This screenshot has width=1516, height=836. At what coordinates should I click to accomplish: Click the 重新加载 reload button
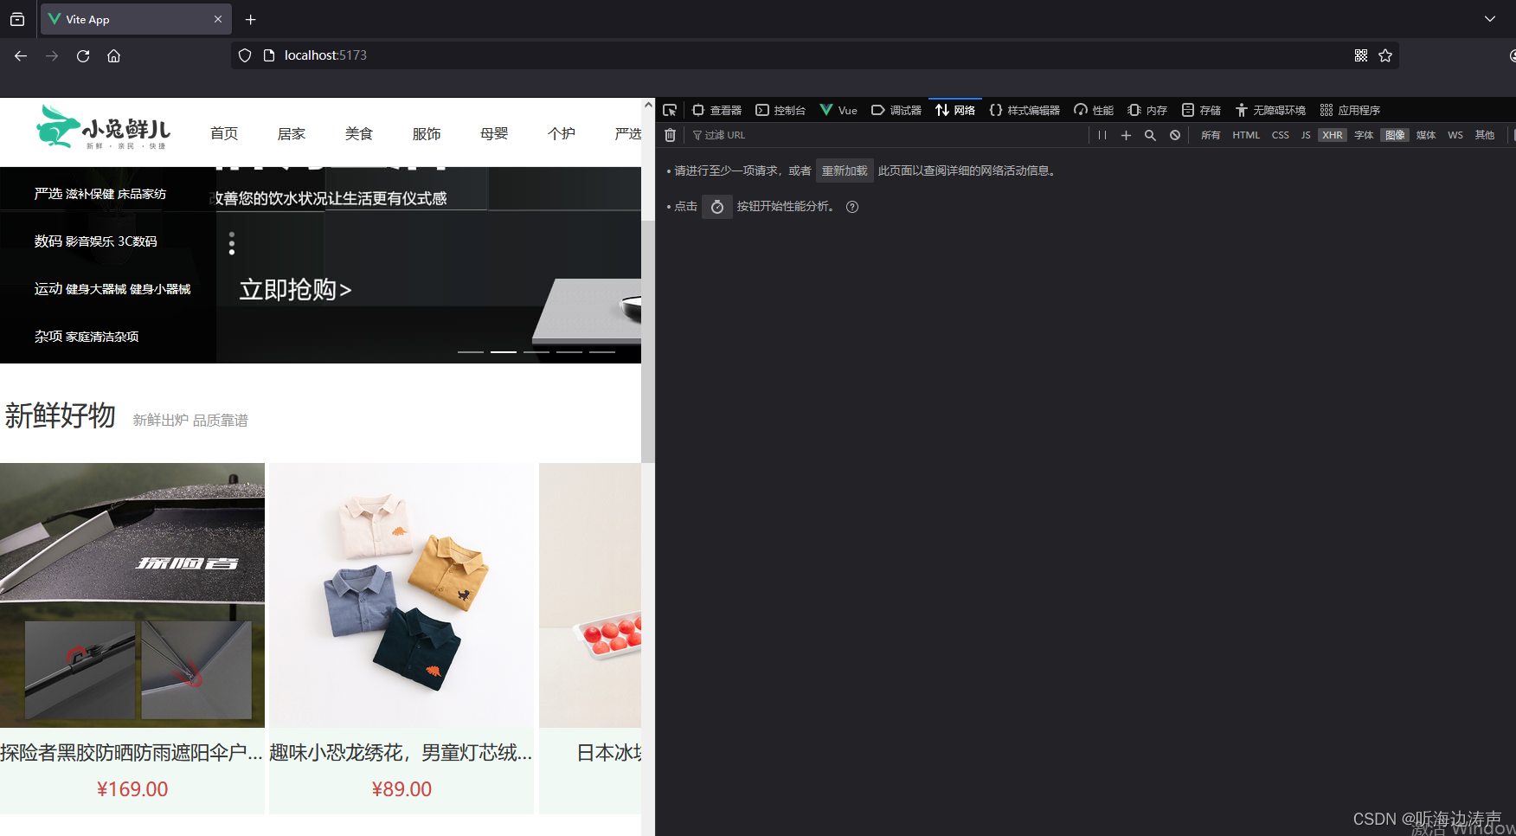tap(844, 170)
